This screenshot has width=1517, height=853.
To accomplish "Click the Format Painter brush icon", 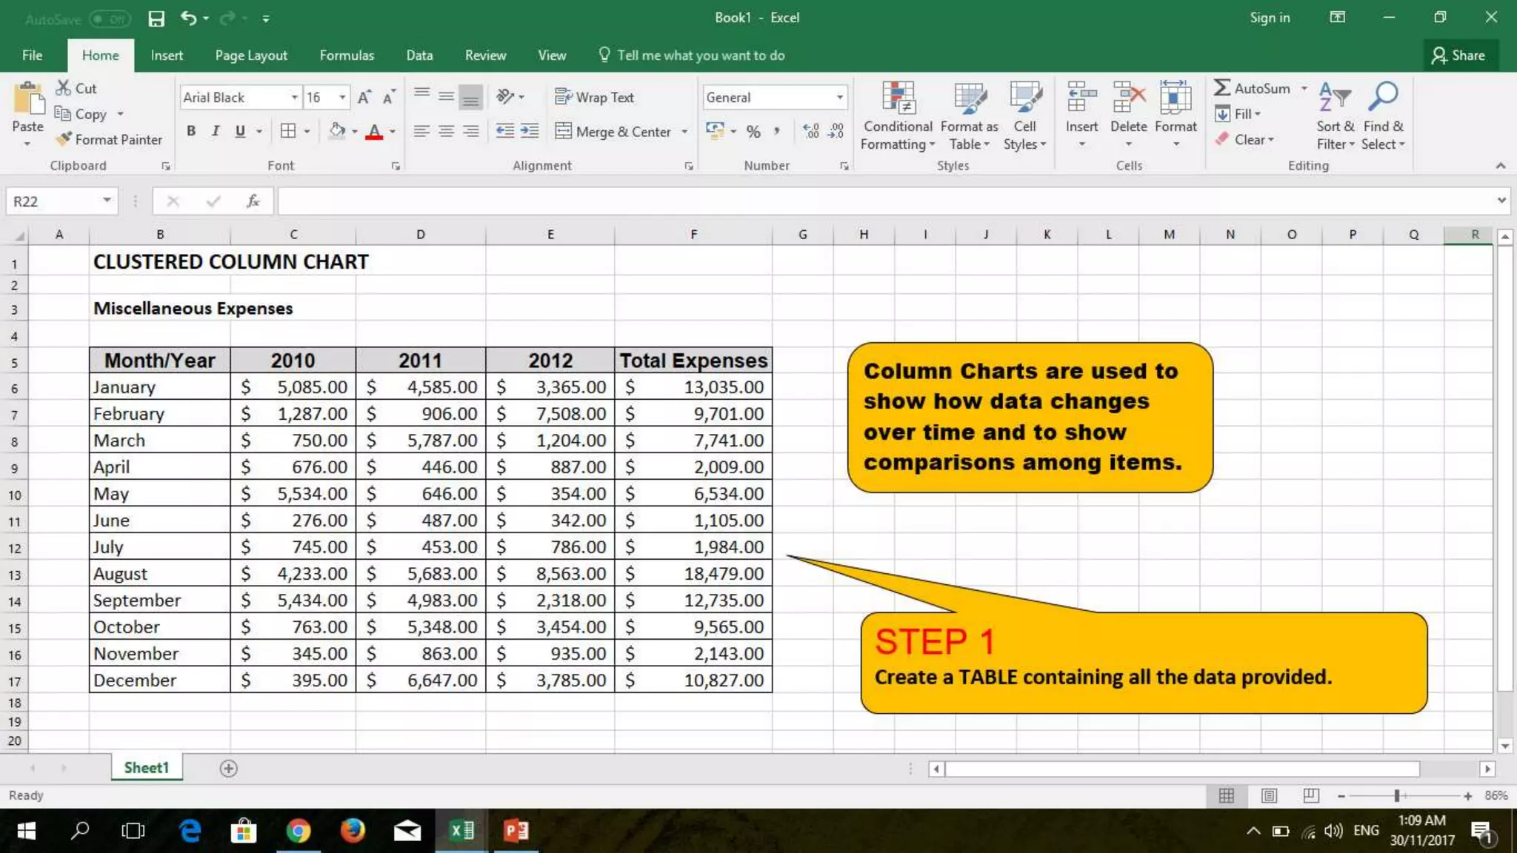I will [x=64, y=139].
